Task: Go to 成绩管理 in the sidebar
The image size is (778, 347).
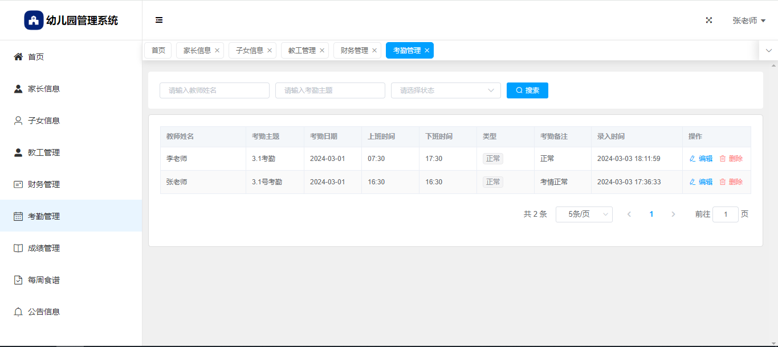Action: point(44,248)
